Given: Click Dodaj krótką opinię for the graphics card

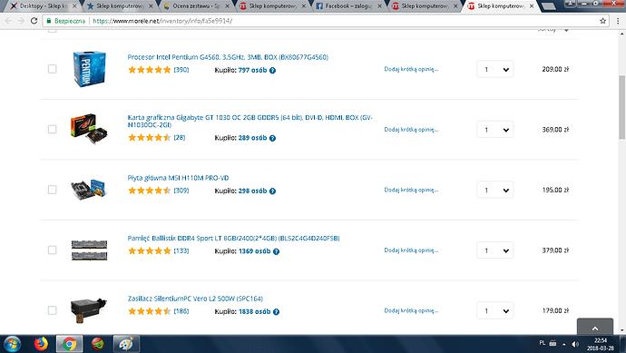Looking at the screenshot, I should tap(411, 130).
